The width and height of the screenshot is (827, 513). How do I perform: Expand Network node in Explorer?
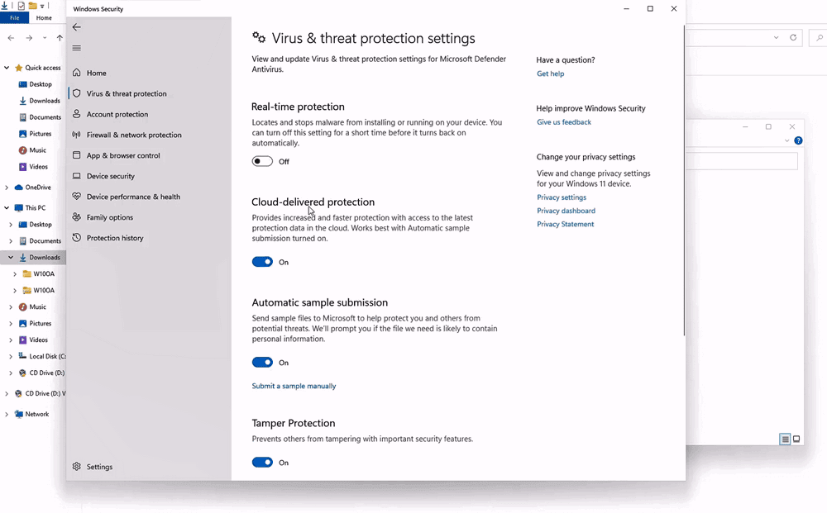point(7,414)
